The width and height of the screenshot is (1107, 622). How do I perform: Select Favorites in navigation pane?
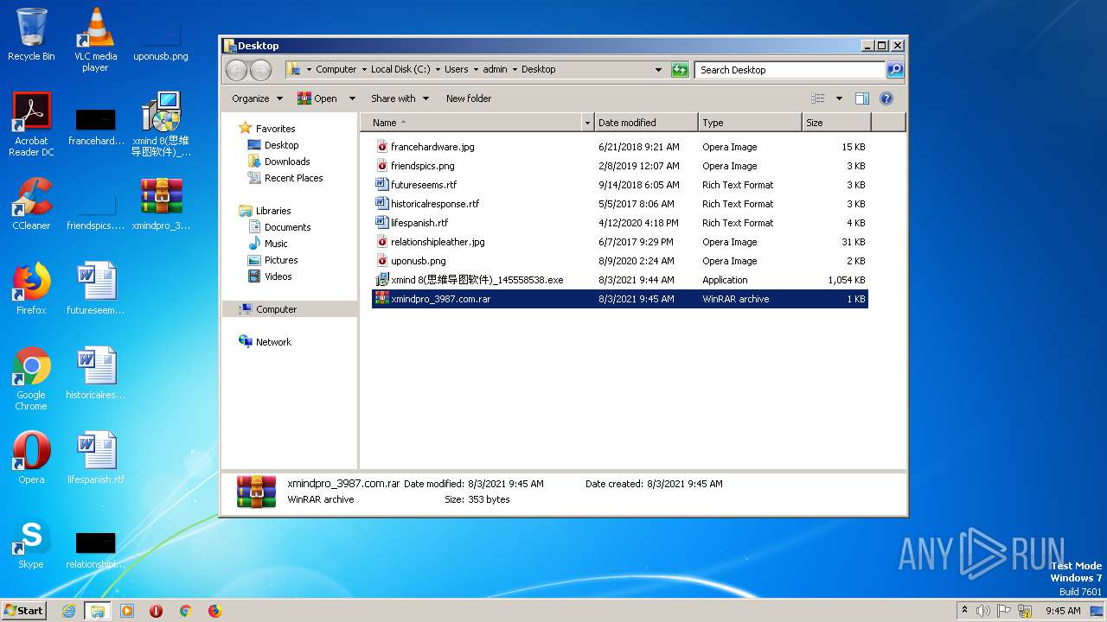point(275,129)
